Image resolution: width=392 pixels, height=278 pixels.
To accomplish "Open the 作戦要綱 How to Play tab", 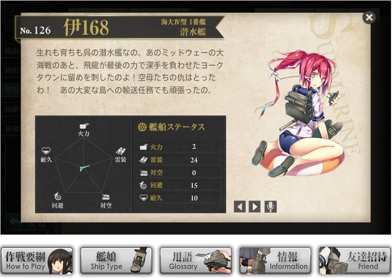I will click(37, 261).
